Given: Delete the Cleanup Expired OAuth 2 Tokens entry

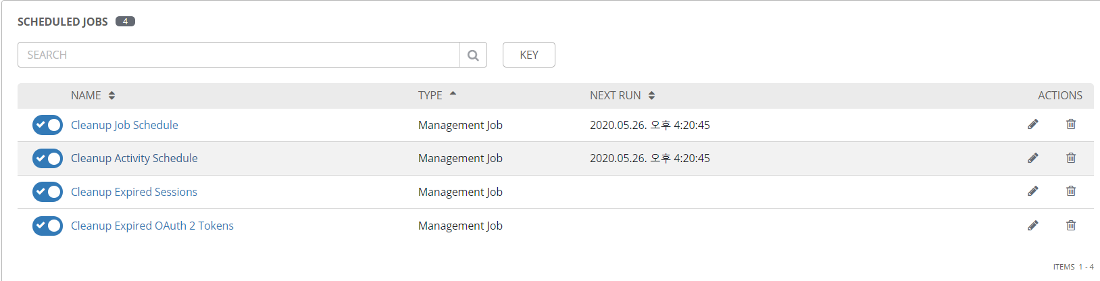Looking at the screenshot, I should (1071, 225).
